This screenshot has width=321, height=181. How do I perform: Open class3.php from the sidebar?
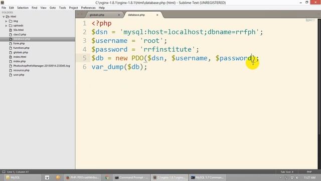tap(20, 35)
